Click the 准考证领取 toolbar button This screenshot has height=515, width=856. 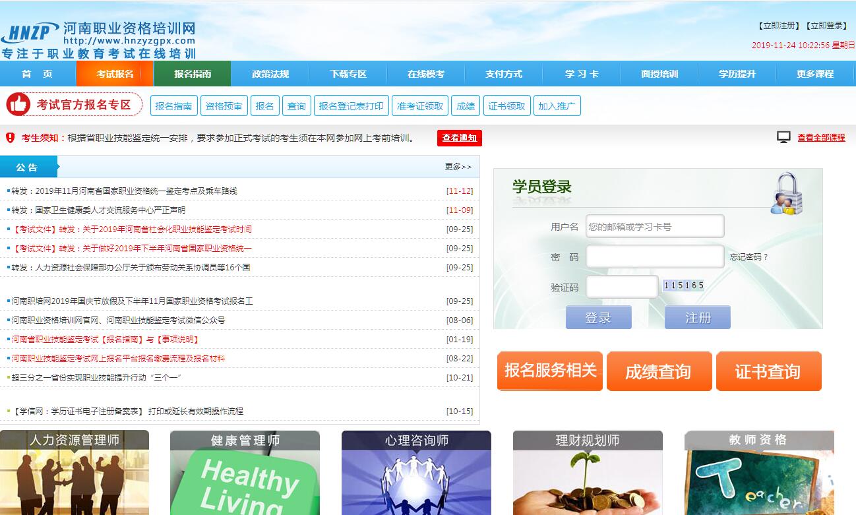click(x=420, y=106)
